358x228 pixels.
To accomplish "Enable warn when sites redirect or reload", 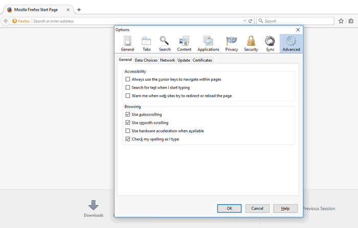I will click(x=128, y=96).
